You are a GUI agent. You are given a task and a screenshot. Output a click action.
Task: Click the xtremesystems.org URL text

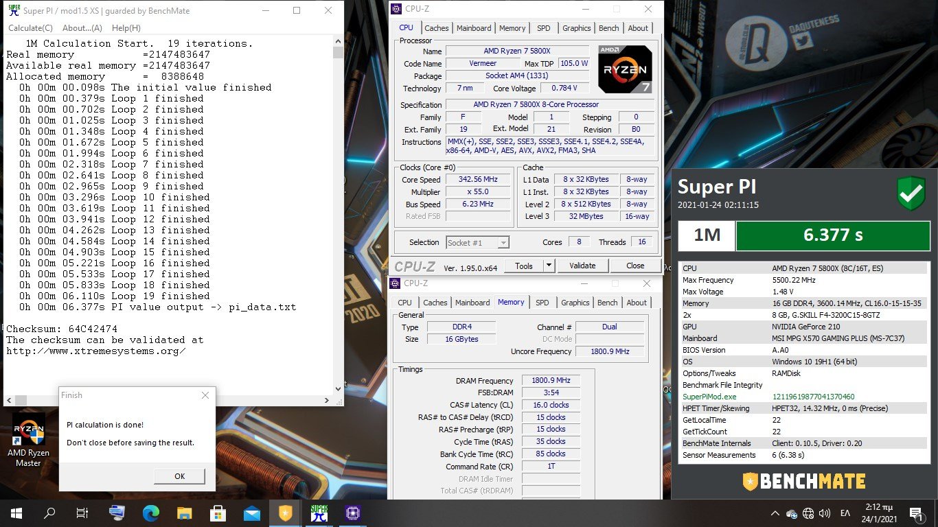coord(96,351)
